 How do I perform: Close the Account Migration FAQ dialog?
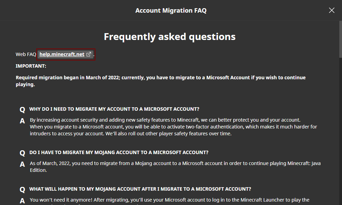[x=331, y=10]
